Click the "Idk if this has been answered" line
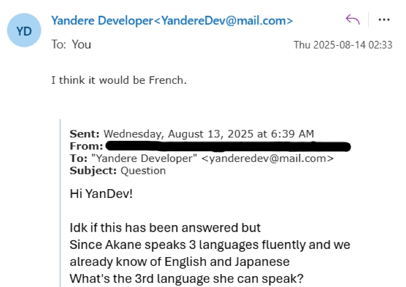 coord(165,227)
